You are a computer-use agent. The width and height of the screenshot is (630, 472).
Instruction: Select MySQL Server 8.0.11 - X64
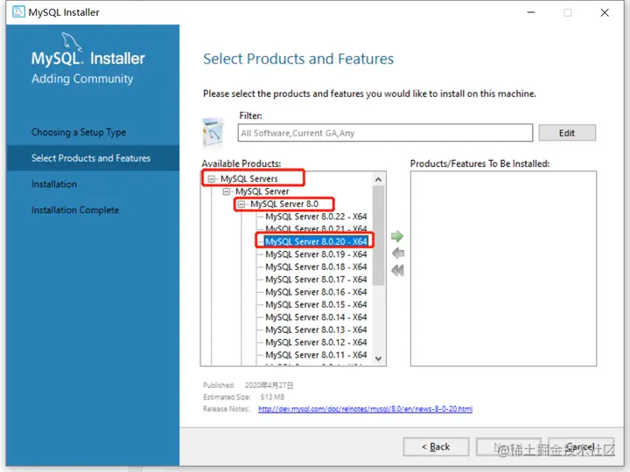click(x=316, y=355)
